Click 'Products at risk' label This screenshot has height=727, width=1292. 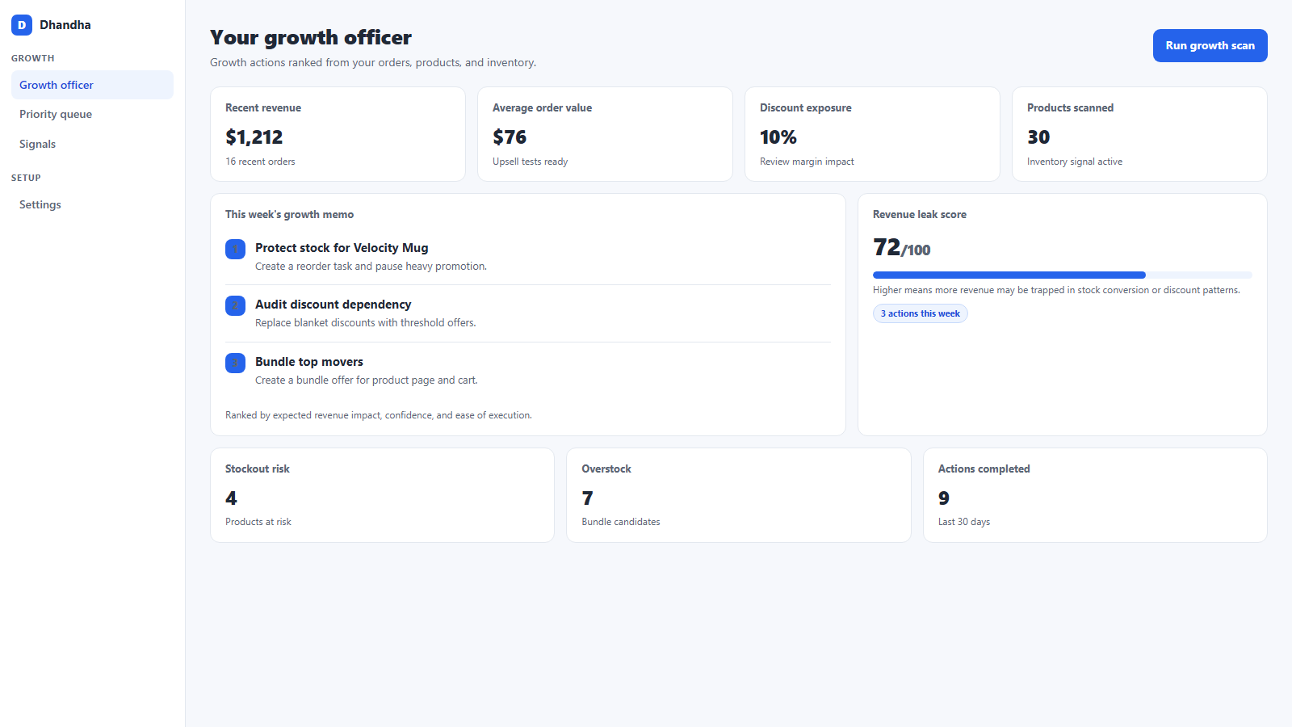pyautogui.click(x=258, y=522)
